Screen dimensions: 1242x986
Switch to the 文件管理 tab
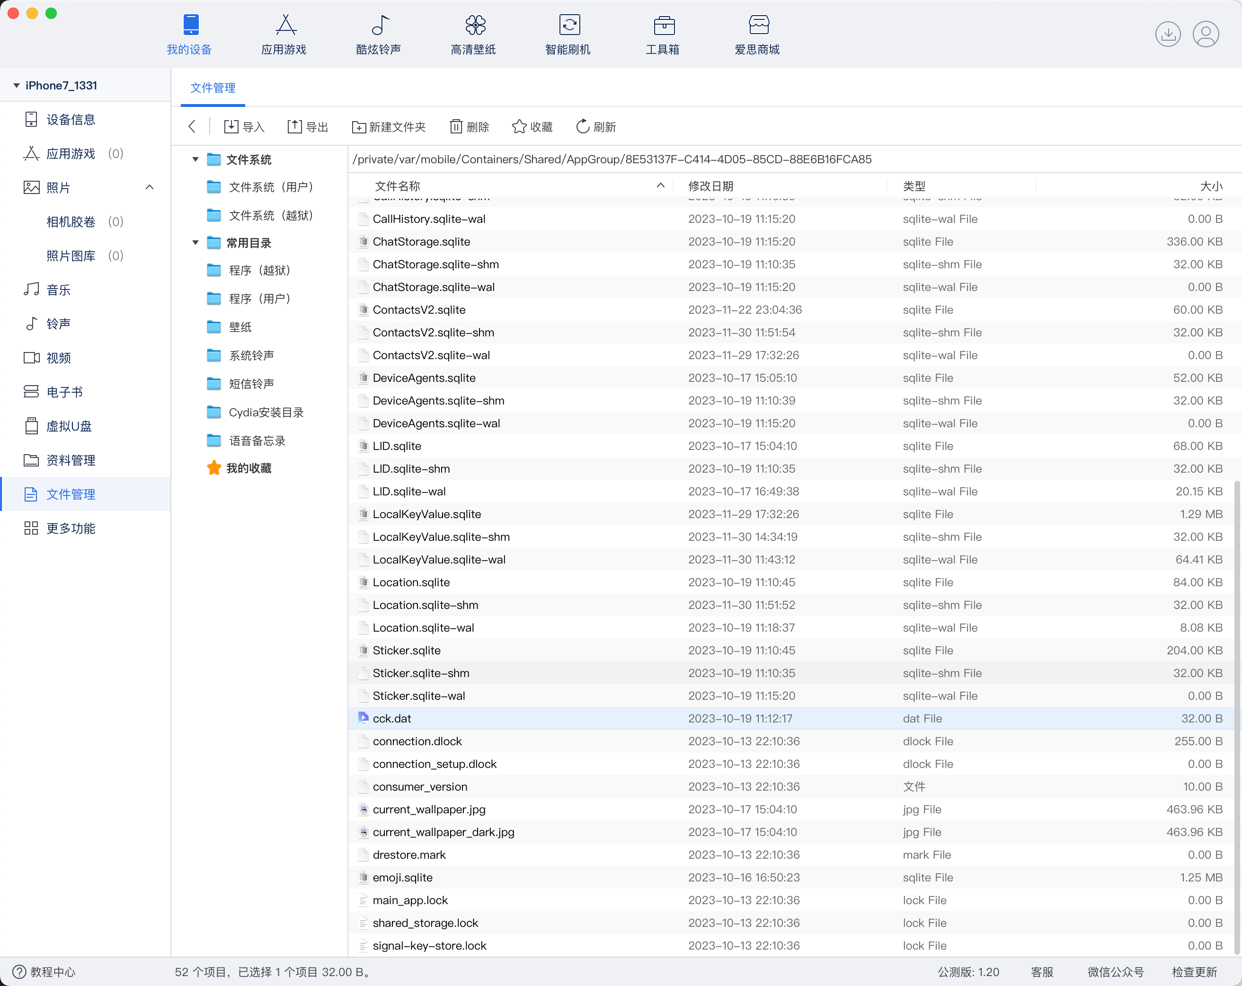click(213, 88)
